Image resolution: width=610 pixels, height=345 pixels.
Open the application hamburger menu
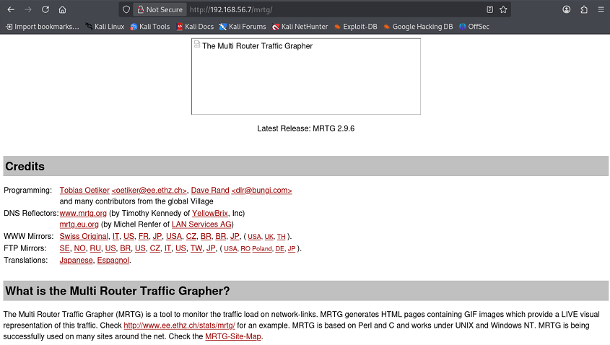601,9
